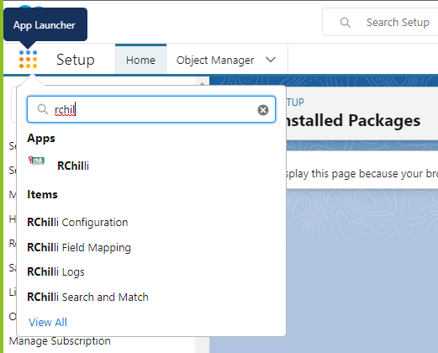This screenshot has height=353, width=438.
Task: Click the Installed Packages heading
Action: pyautogui.click(x=353, y=120)
